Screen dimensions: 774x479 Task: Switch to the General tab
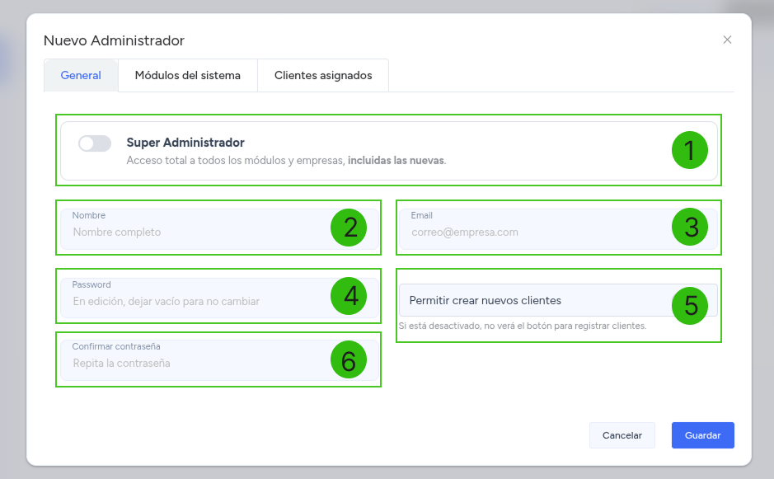point(81,76)
